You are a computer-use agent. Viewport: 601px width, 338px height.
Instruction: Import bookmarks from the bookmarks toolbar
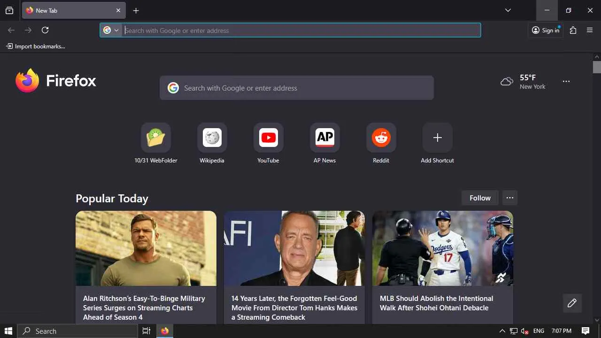pyautogui.click(x=36, y=46)
